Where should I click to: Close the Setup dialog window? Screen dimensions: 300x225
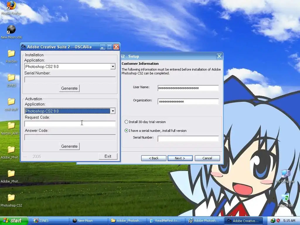click(219, 56)
